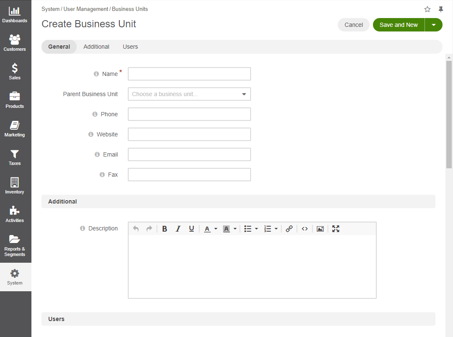Image resolution: width=453 pixels, height=337 pixels.
Task: Open the Parent Business Unit dropdown
Action: pyautogui.click(x=189, y=94)
